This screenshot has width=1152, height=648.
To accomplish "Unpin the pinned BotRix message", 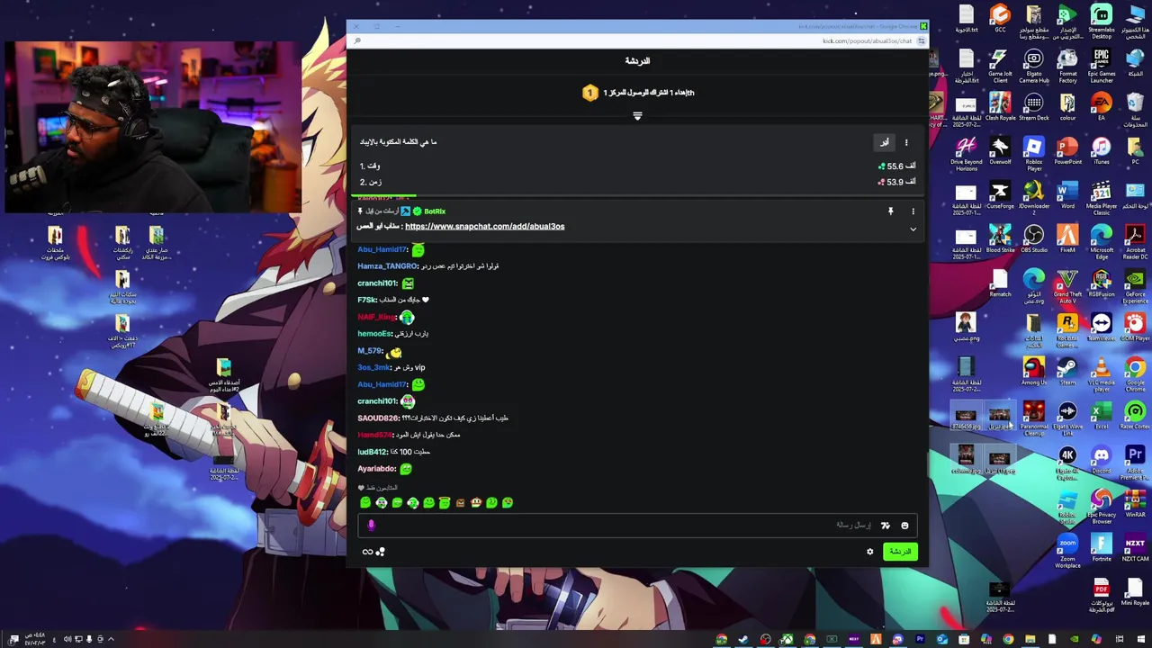I will point(890,211).
